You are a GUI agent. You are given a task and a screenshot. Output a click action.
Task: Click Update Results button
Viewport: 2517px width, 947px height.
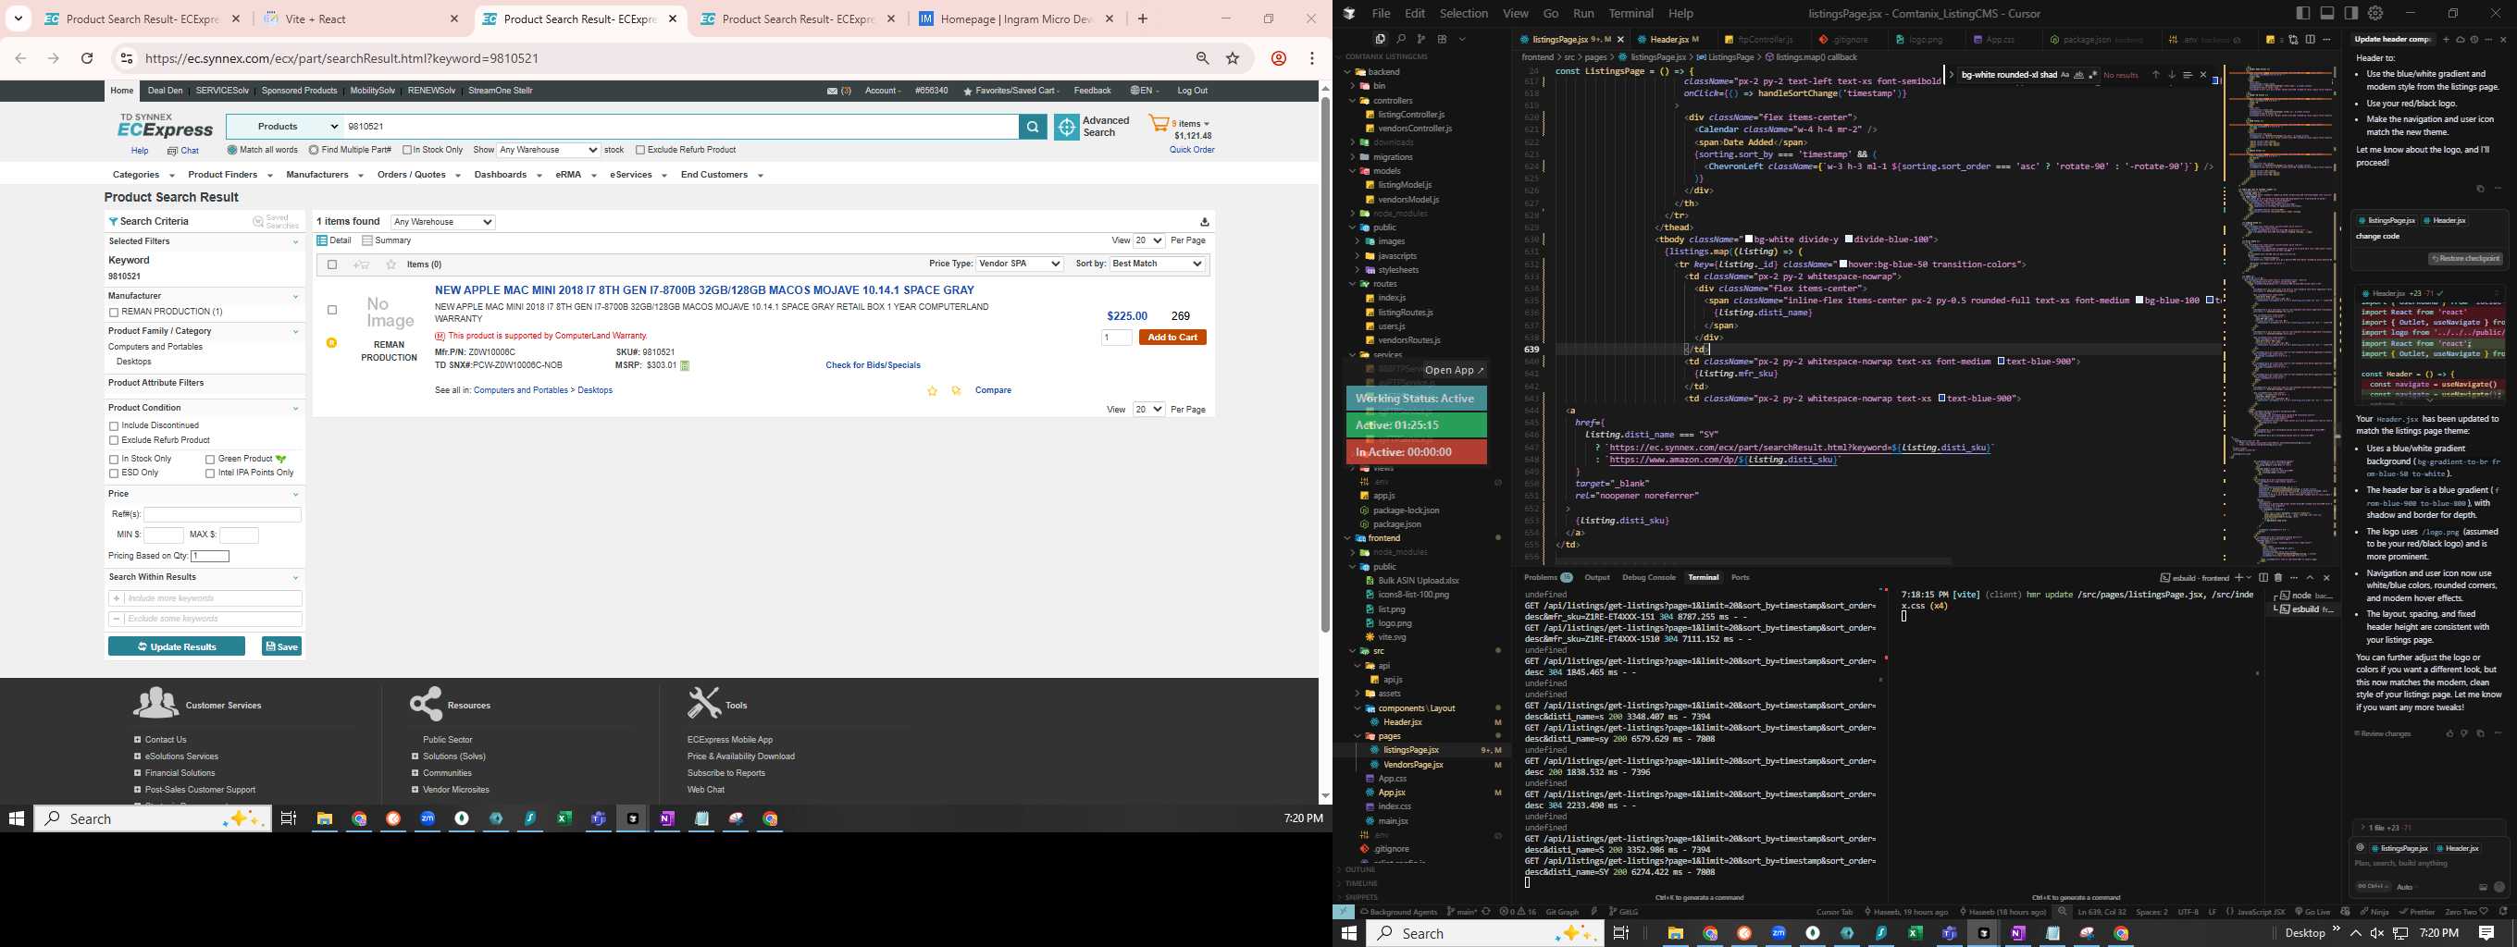tap(177, 647)
